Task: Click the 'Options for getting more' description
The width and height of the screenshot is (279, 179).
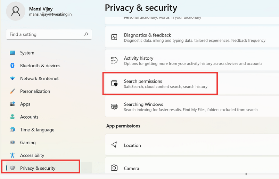Action: pyautogui.click(x=193, y=63)
